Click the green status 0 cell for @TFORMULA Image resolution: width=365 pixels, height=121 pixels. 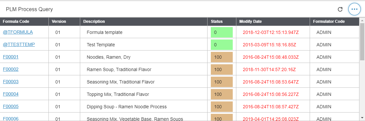pyautogui.click(x=222, y=33)
